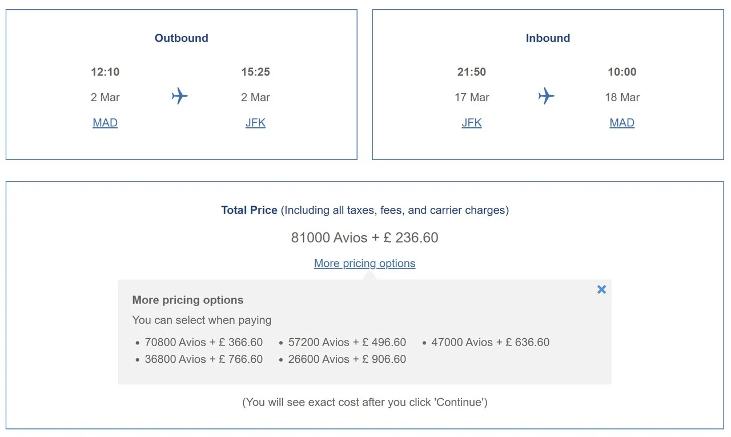The width and height of the screenshot is (731, 437).
Task: Select the 47000 Avios + £ 636.60 option
Action: [491, 342]
